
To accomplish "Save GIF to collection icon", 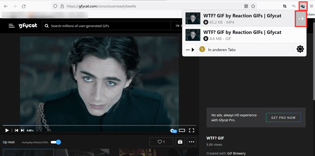I will pyautogui.click(x=180, y=142).
